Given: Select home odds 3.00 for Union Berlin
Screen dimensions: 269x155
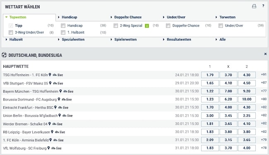Looking at the screenshot, I should pyautogui.click(x=210, y=116).
